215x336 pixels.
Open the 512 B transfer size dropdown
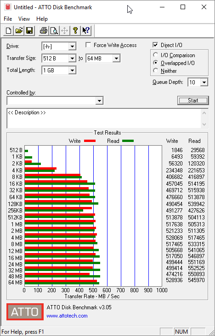72,58
